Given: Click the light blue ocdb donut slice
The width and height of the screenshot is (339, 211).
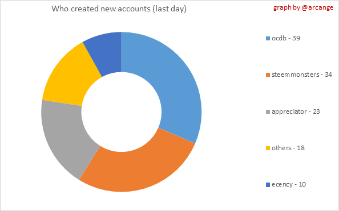Looking at the screenshot, I should [x=171, y=80].
